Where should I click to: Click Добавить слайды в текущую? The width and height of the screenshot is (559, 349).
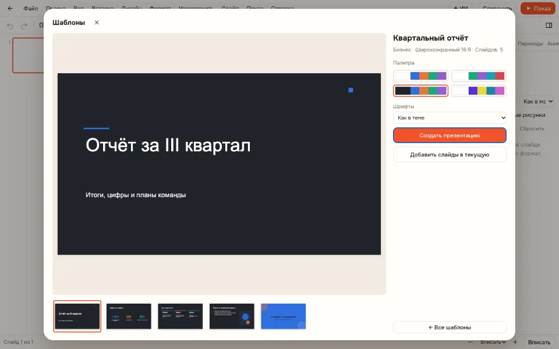pyautogui.click(x=450, y=155)
